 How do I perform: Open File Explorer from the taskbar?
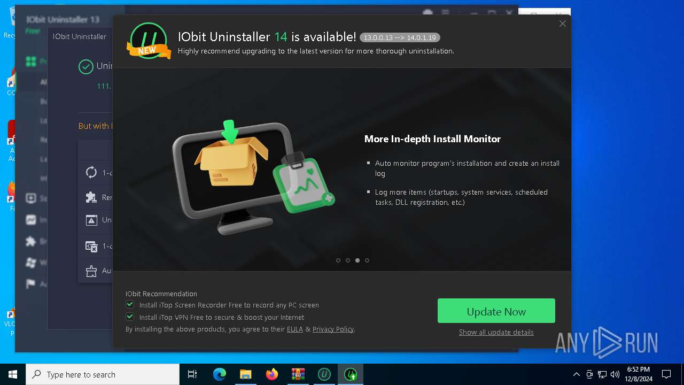(245, 374)
